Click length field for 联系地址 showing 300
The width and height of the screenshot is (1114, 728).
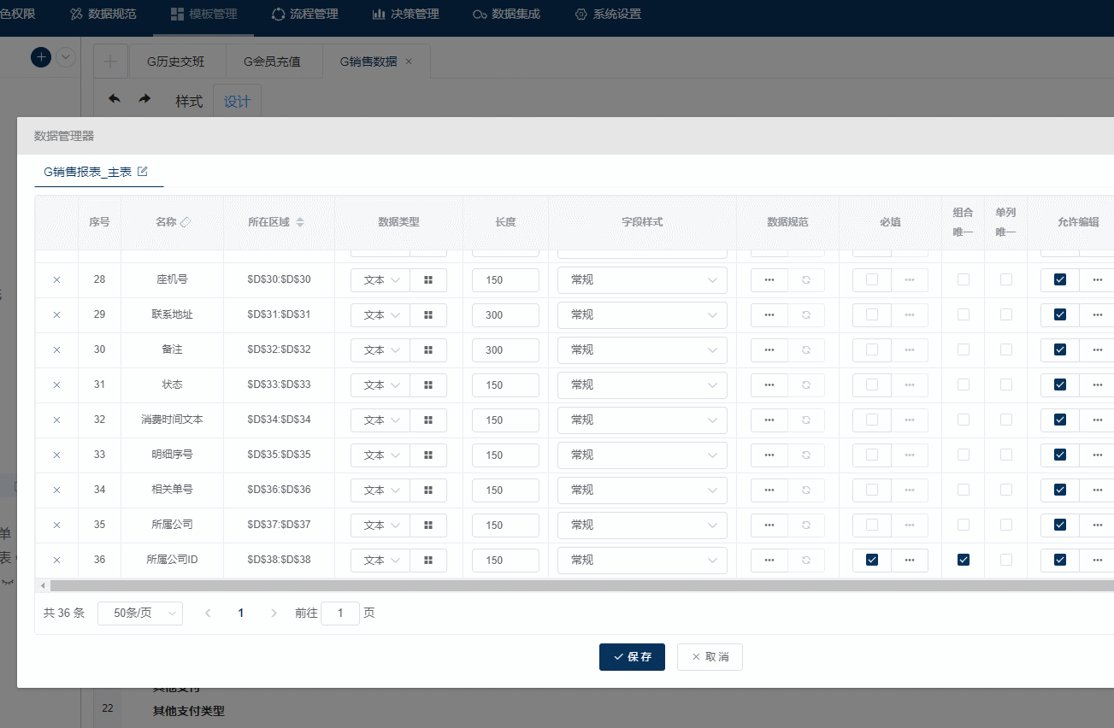(505, 315)
